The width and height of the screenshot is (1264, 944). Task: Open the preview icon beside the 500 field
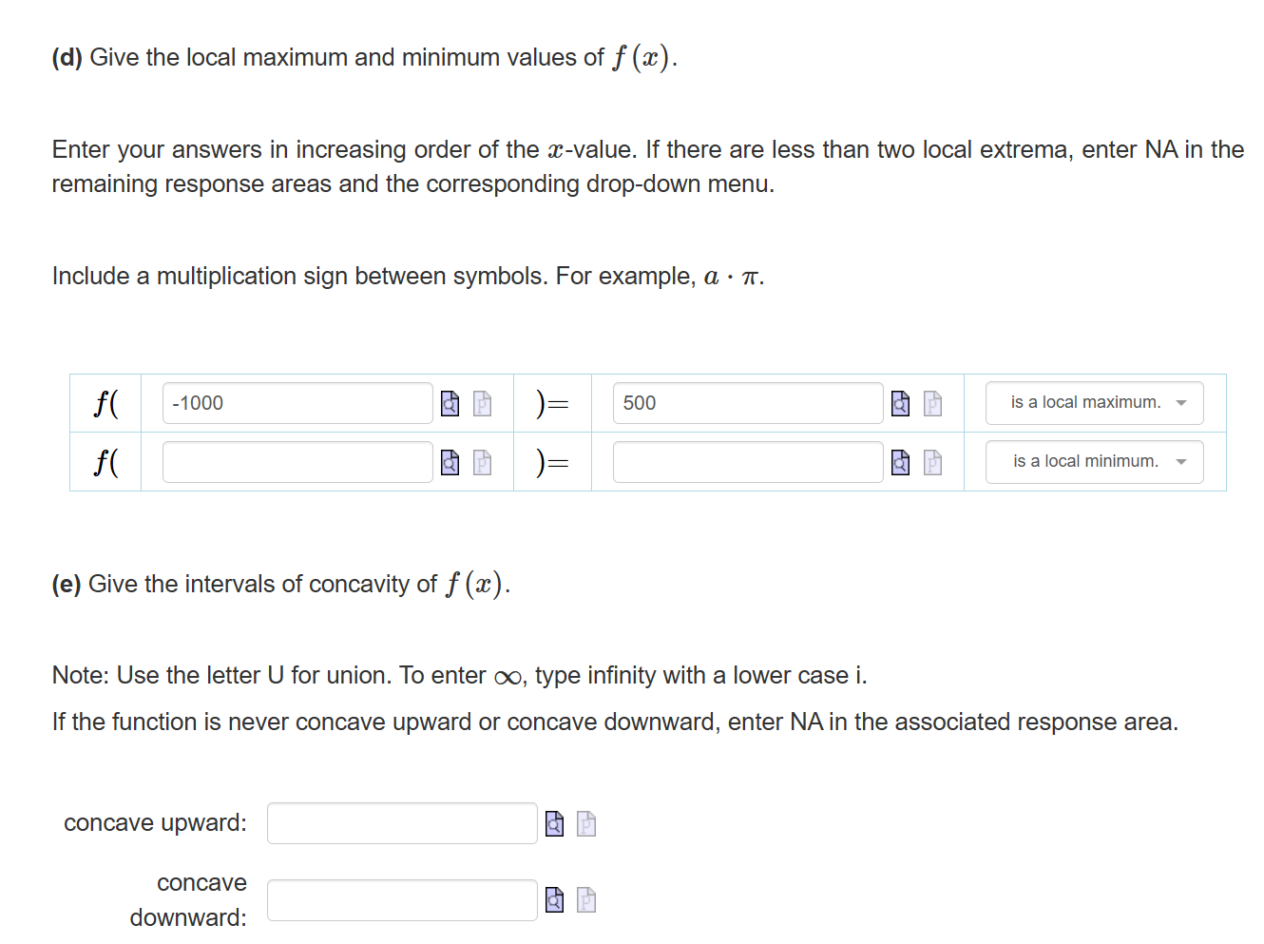pyautogui.click(x=899, y=403)
